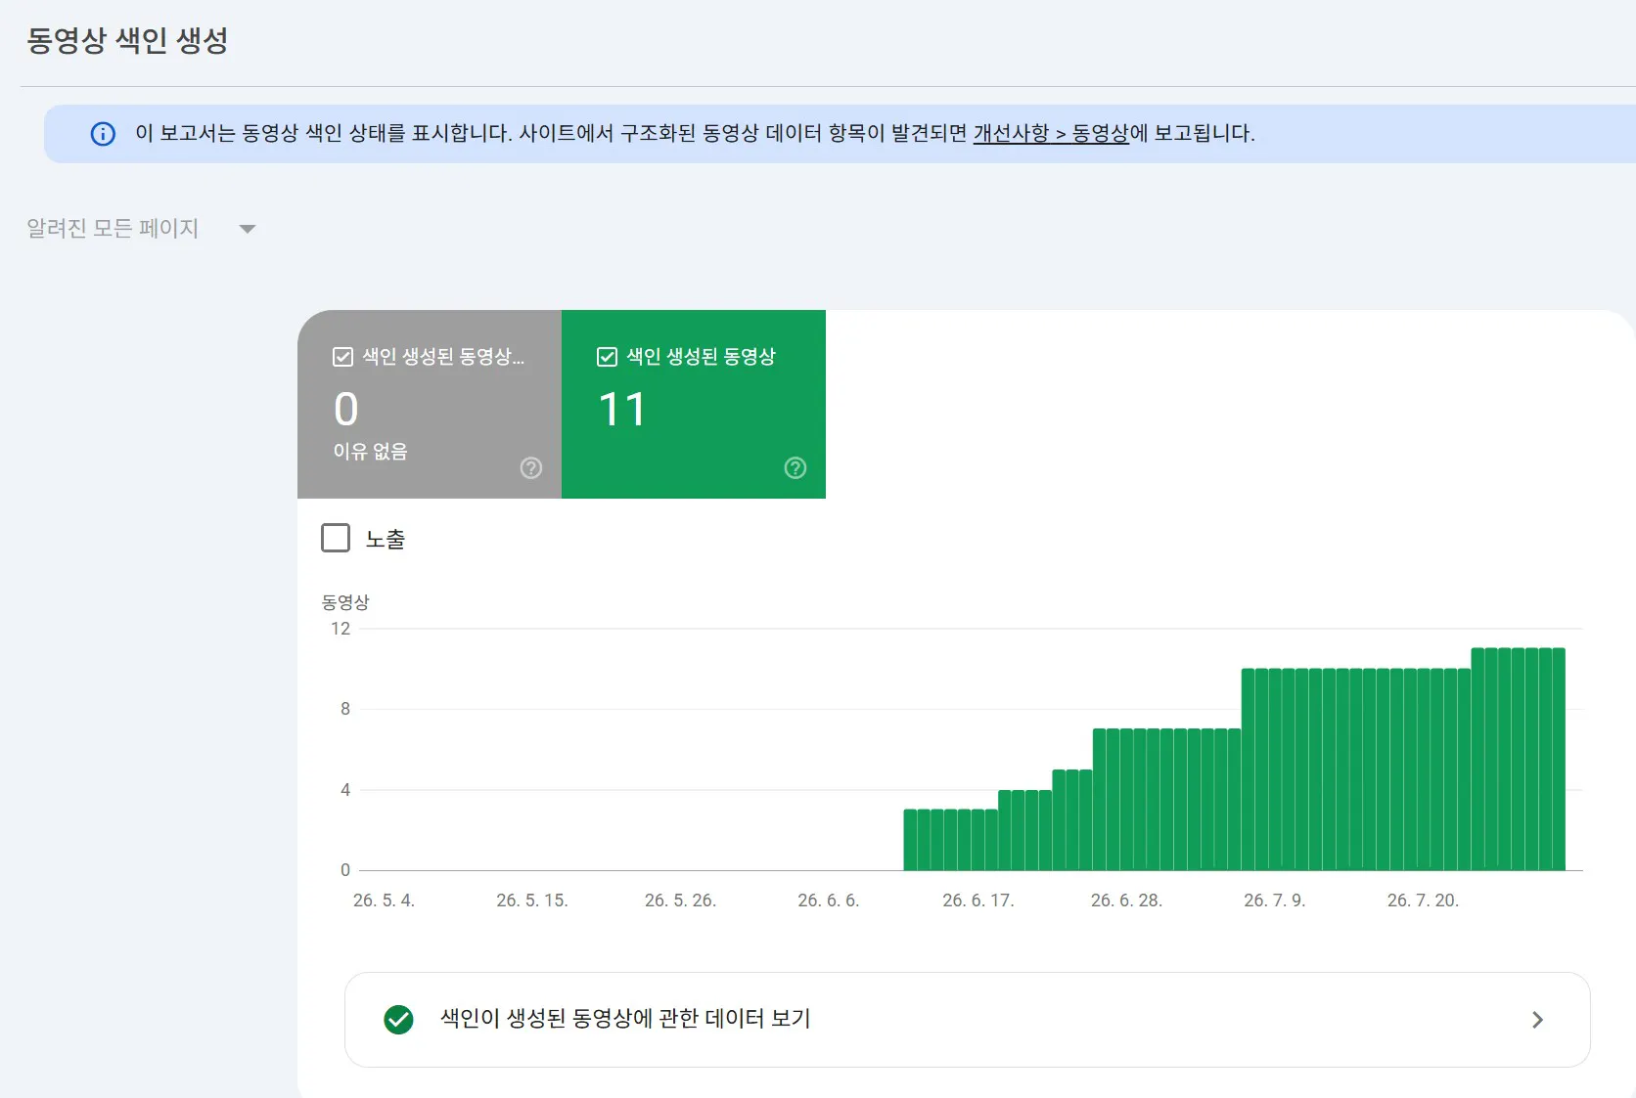Image resolution: width=1636 pixels, height=1098 pixels.
Task: Select the green card showing 11 videos
Action: pyautogui.click(x=694, y=404)
